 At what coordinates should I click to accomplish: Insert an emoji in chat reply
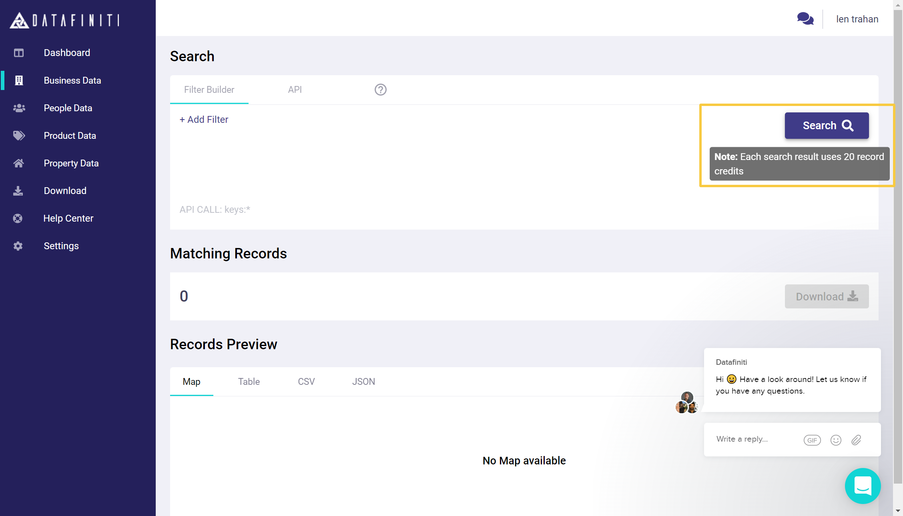click(x=836, y=440)
